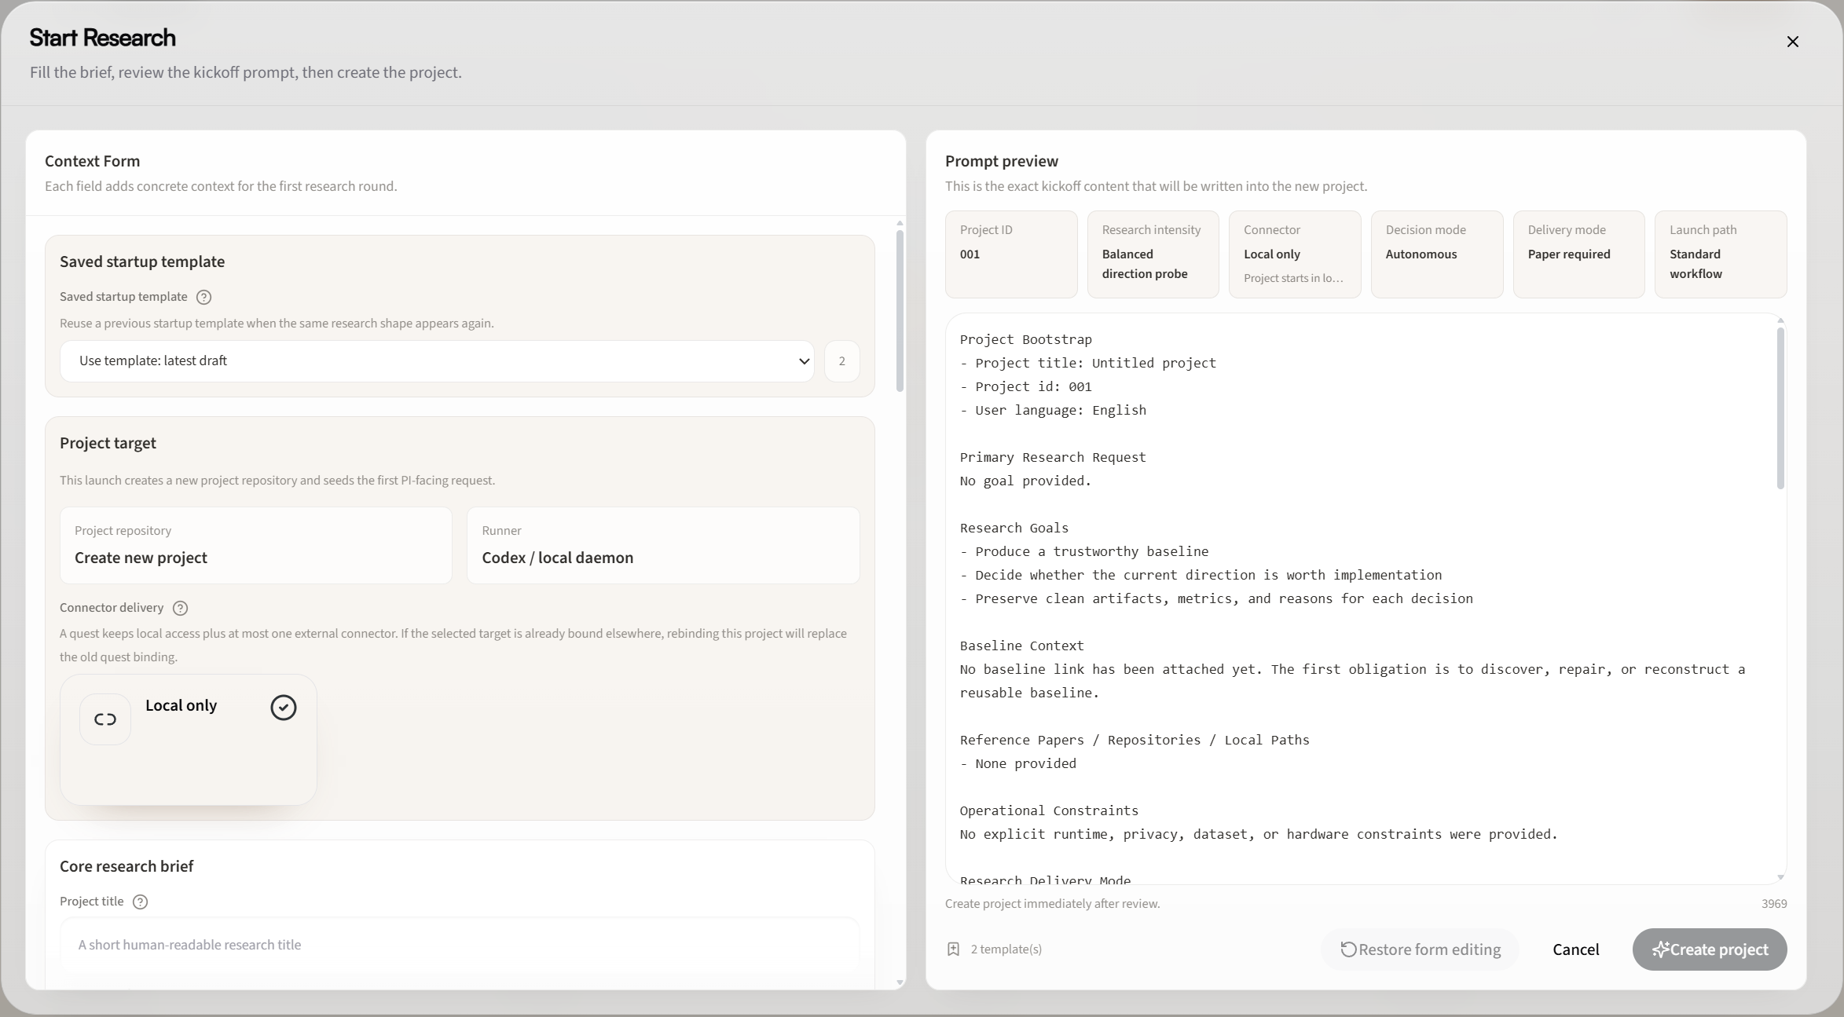
Task: Click the prompt preview scrollbar
Action: [x=1780, y=406]
